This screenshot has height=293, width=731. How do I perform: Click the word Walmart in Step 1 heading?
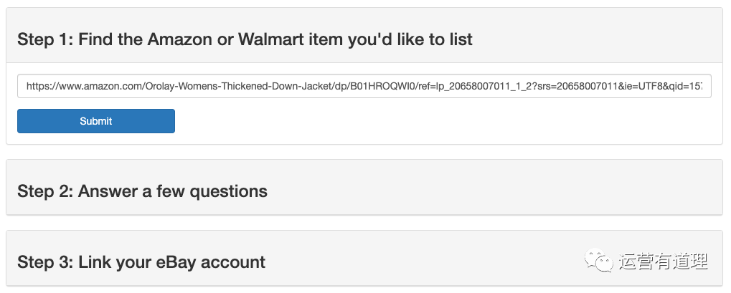click(271, 39)
